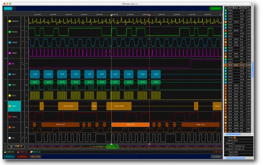The image size is (263, 165).
Task: Click the cyan button at top left
Action: click(8, 8)
